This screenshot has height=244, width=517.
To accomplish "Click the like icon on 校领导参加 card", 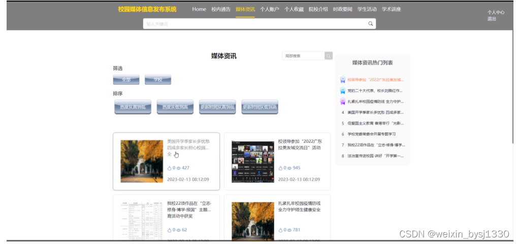I will [280, 168].
